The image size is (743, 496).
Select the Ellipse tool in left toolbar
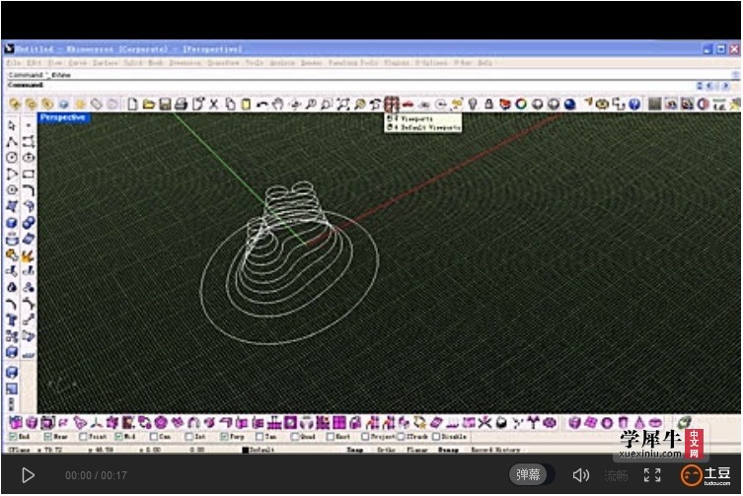point(29,157)
